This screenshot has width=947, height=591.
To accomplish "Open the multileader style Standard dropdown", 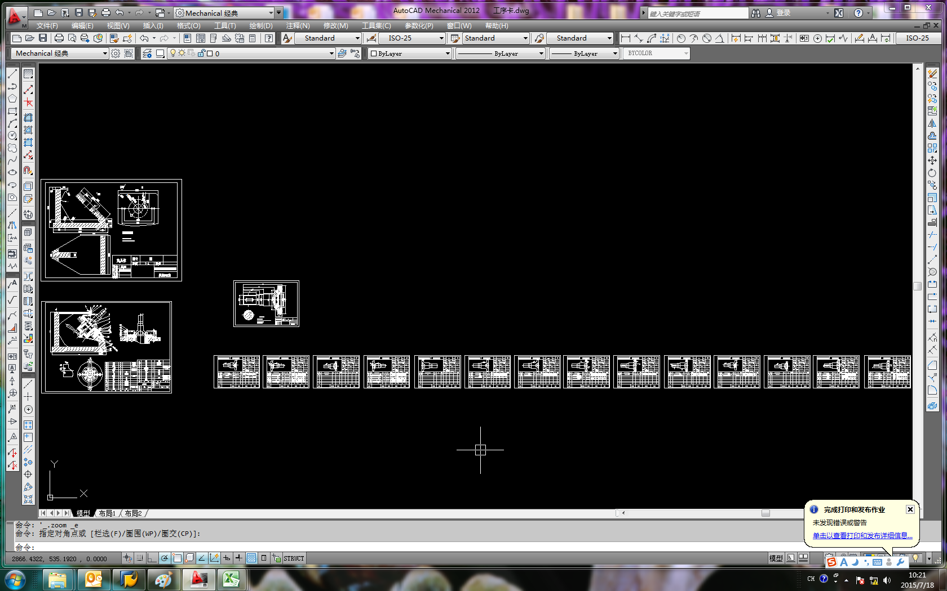I will 609,38.
